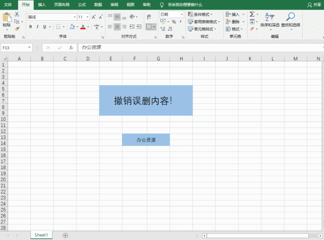Activate the Format Painter brush
The image size is (324, 240).
click(17, 29)
